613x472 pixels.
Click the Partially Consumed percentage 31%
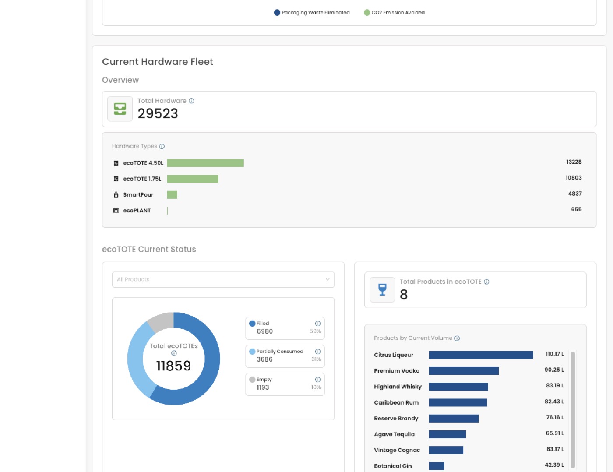[x=316, y=359]
